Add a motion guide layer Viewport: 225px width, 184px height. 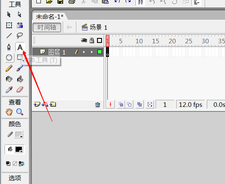coord(45,104)
